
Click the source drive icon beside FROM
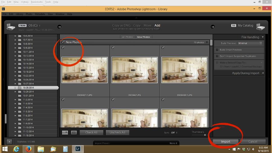click(x=11, y=27)
